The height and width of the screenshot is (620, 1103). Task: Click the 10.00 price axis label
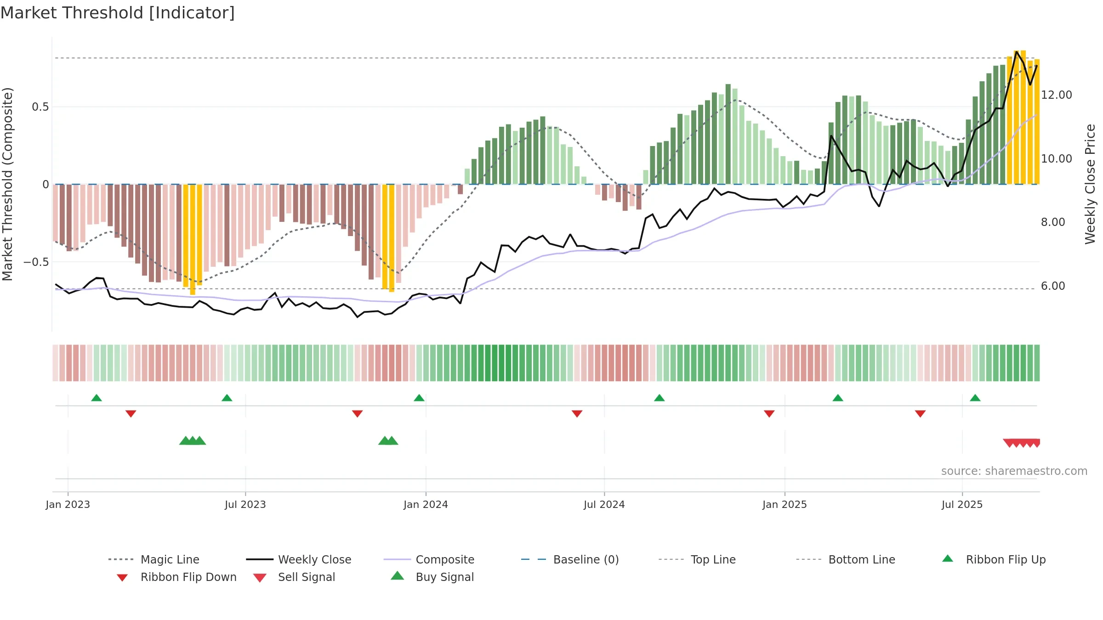(x=1057, y=159)
